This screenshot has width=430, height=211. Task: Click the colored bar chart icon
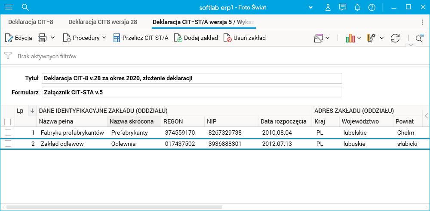[350, 38]
